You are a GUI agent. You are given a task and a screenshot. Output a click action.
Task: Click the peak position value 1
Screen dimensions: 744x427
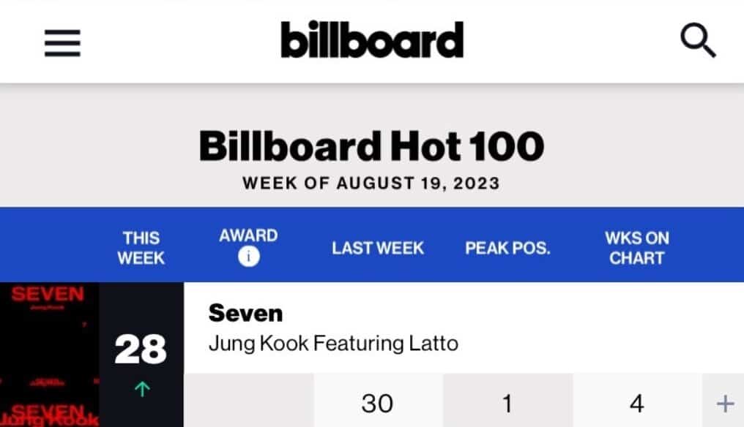coord(507,404)
